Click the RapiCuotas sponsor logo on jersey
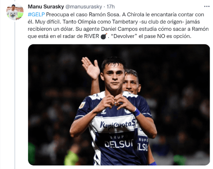 118,124
